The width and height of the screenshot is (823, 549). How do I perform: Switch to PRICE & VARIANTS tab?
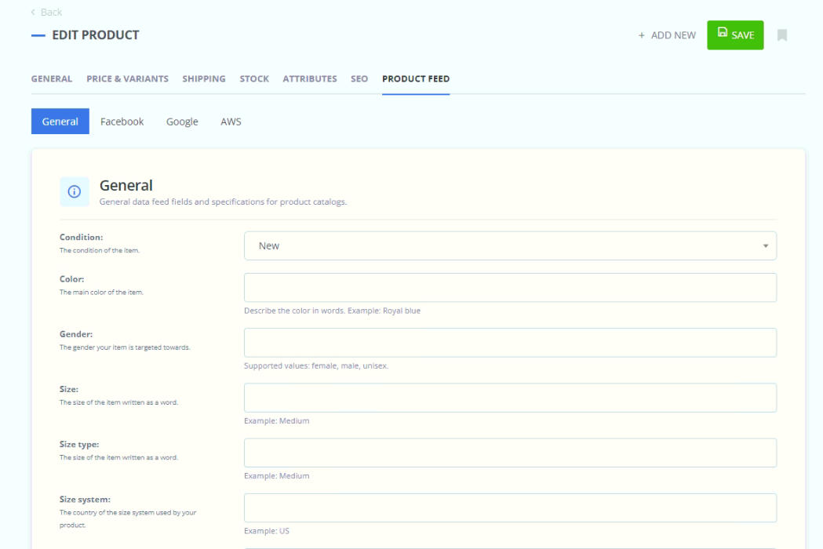[128, 78]
